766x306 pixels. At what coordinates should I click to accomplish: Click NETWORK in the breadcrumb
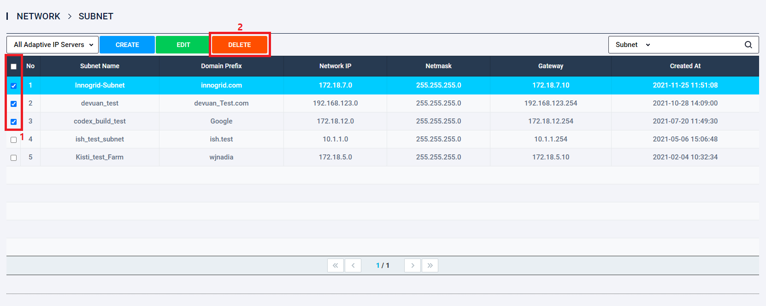38,16
